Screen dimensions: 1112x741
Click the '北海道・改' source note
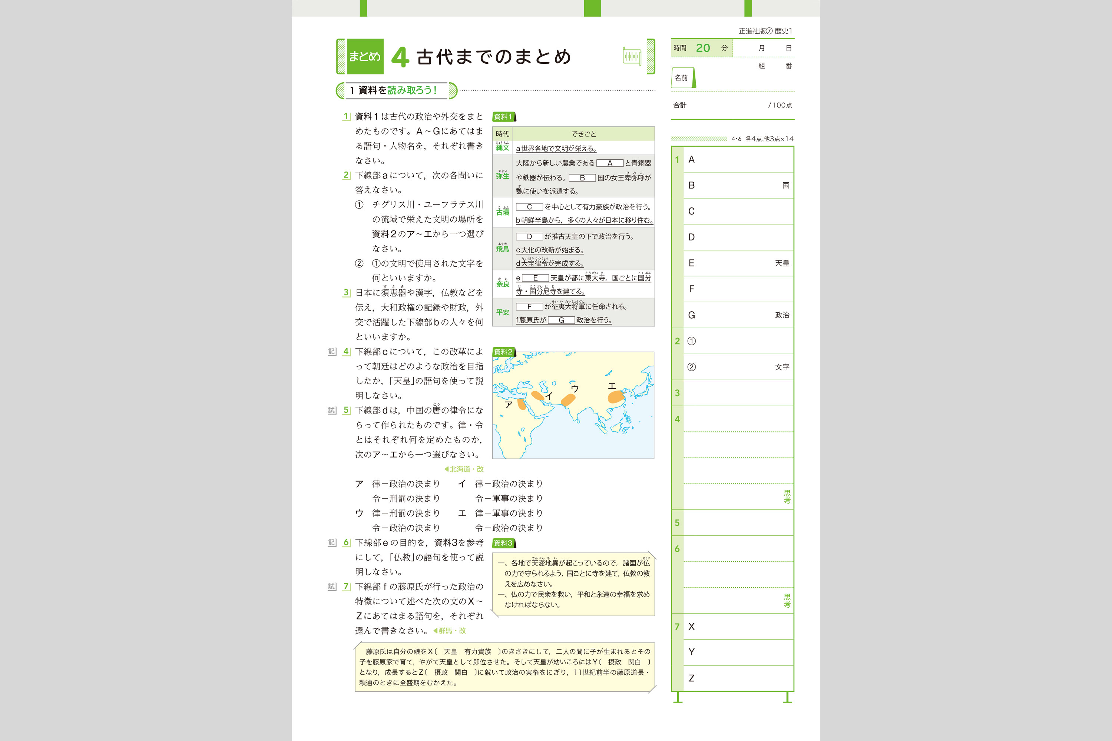coord(464,469)
